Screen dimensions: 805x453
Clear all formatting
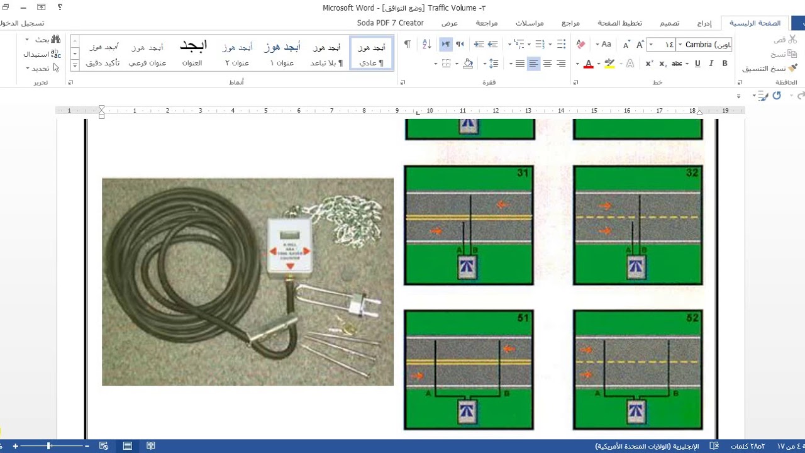[x=580, y=45]
